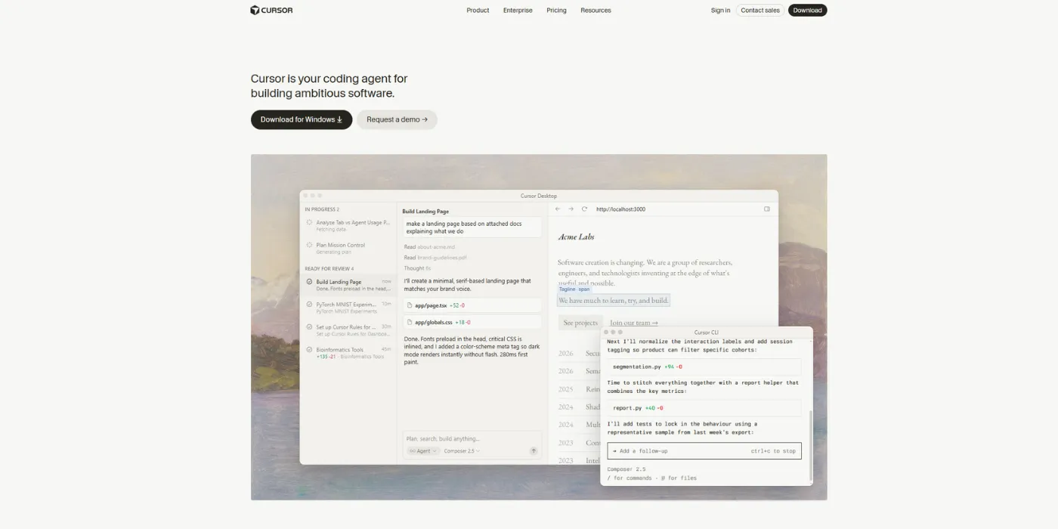Click the header Download button
Screen dimensions: 1058x529
[807, 11]
